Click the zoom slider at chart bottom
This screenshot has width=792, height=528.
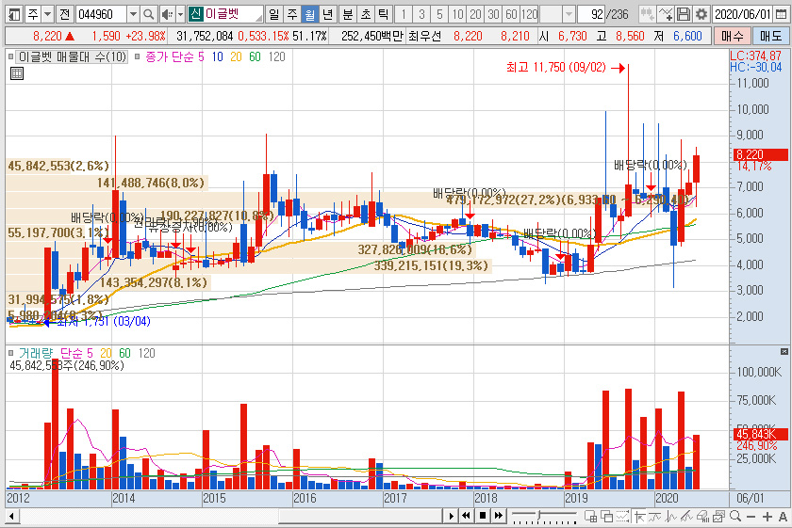tap(544, 516)
